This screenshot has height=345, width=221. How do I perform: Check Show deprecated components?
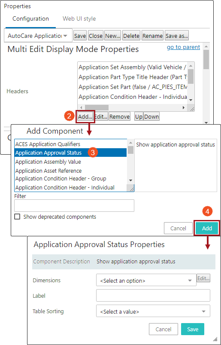[x=17, y=217]
